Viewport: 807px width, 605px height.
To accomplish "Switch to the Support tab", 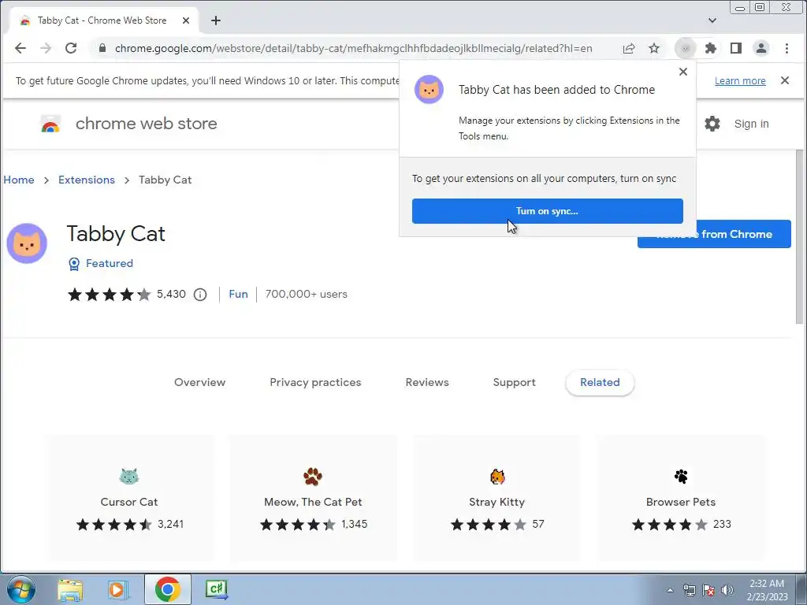I will click(x=514, y=382).
